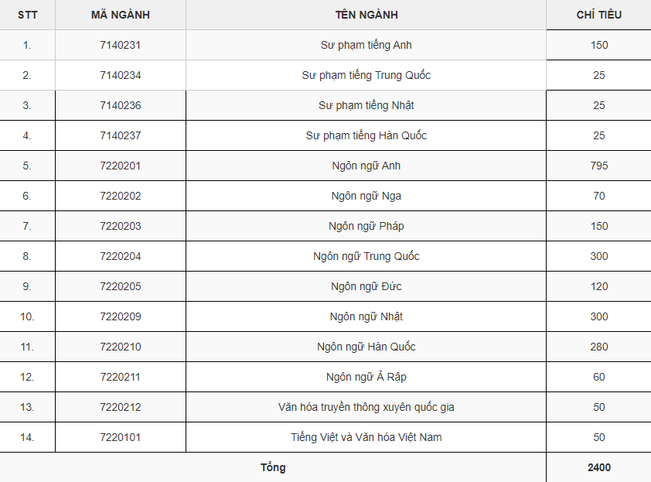This screenshot has height=482, width=651.
Task: Select the Ngôn ngữ Anh cell
Action: [366, 166]
